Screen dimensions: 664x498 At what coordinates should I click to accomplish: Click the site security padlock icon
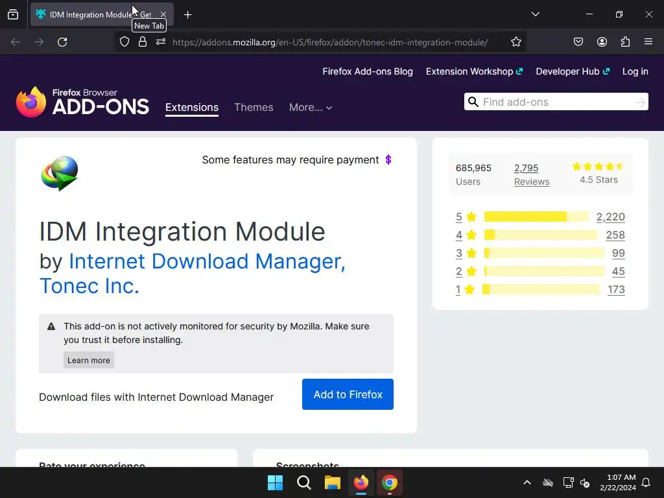[142, 42]
